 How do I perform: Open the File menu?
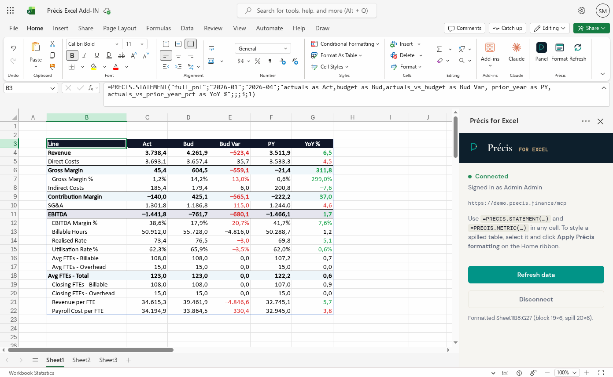[x=14, y=28]
